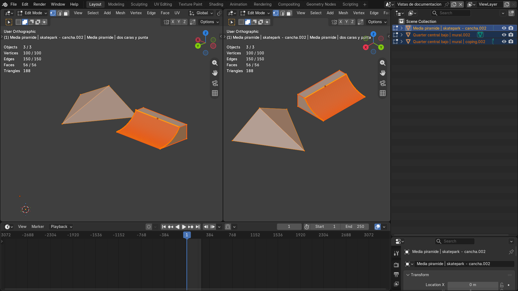This screenshot has width=518, height=291.
Task: Open Tool properties tab with wrench icon
Action: tap(396, 253)
